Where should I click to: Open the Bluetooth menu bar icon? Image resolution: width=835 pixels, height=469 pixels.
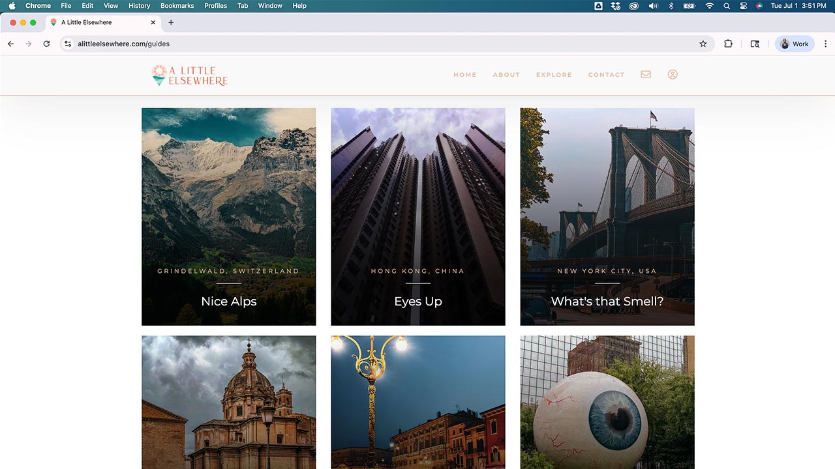(x=671, y=6)
